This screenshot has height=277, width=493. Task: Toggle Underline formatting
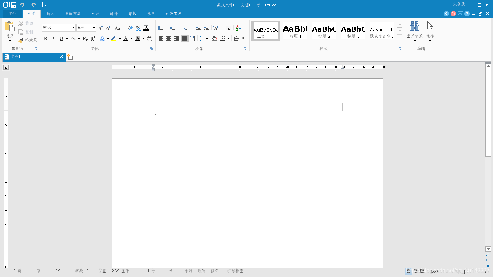[61, 39]
